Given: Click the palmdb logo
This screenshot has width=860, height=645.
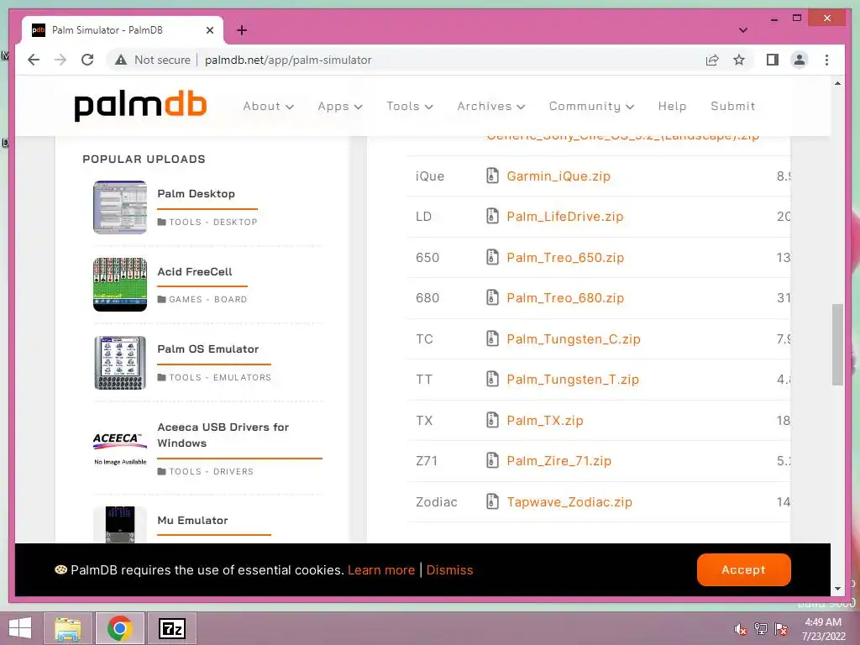Looking at the screenshot, I should click(140, 106).
